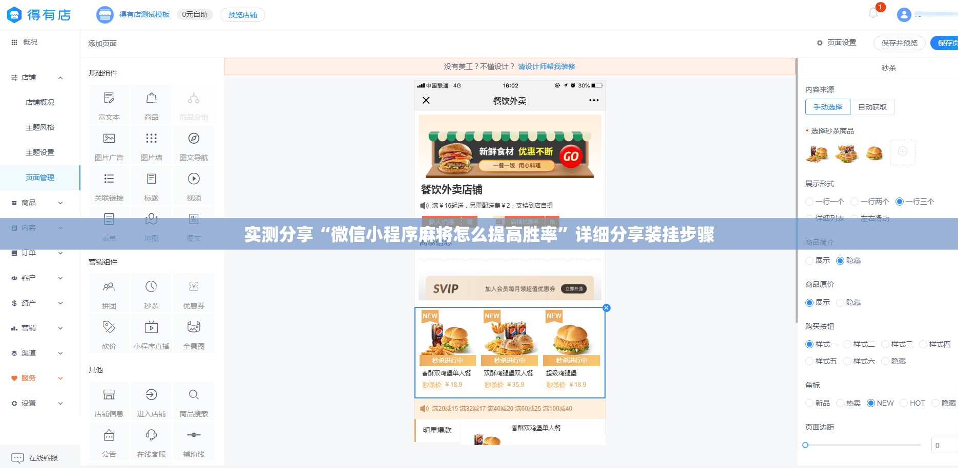Image resolution: width=958 pixels, height=468 pixels.
Task: Add the 商品 product component
Action: (x=151, y=105)
